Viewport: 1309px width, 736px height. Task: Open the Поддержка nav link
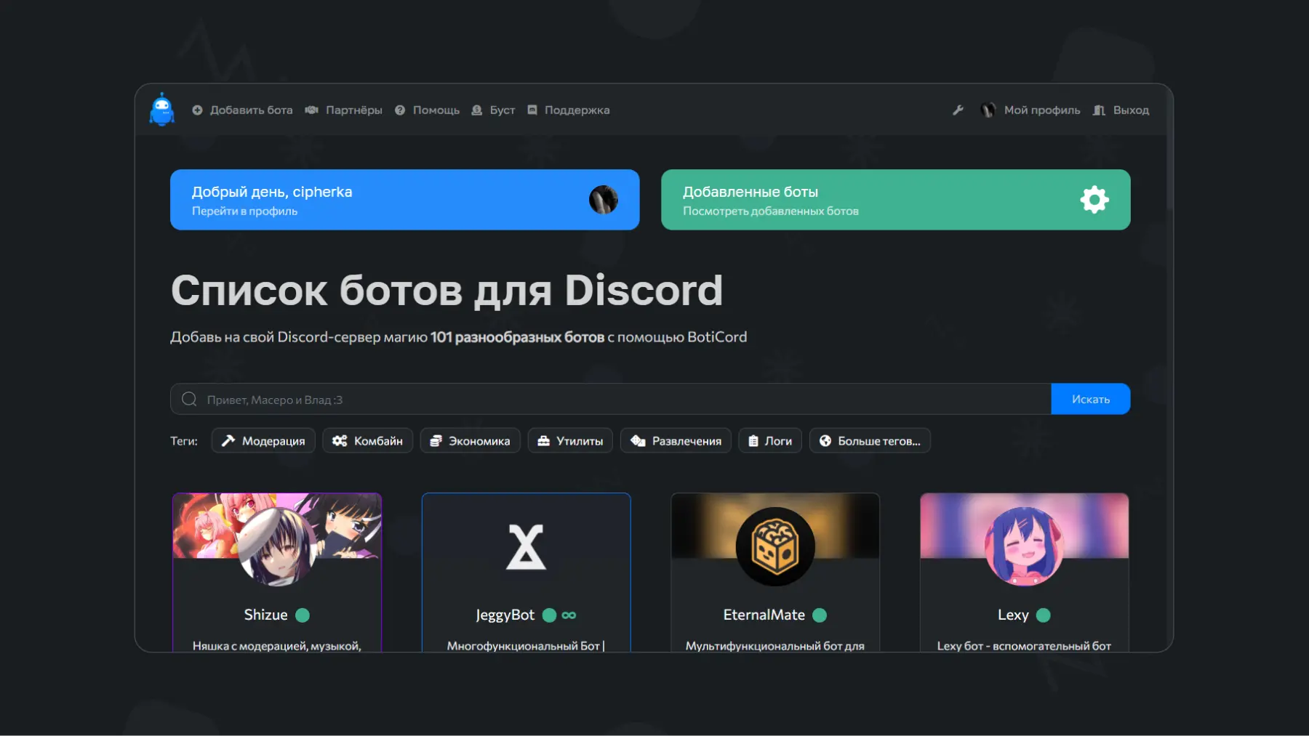click(577, 110)
